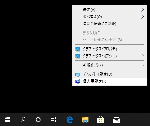Launch Microsoft Edge from the taskbar
This screenshot has width=150, height=126.
pos(70,120)
